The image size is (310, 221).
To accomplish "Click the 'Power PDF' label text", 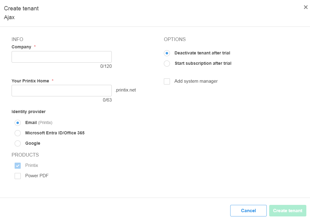I will (x=37, y=176).
